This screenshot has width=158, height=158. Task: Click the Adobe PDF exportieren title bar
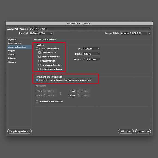(x=79, y=23)
